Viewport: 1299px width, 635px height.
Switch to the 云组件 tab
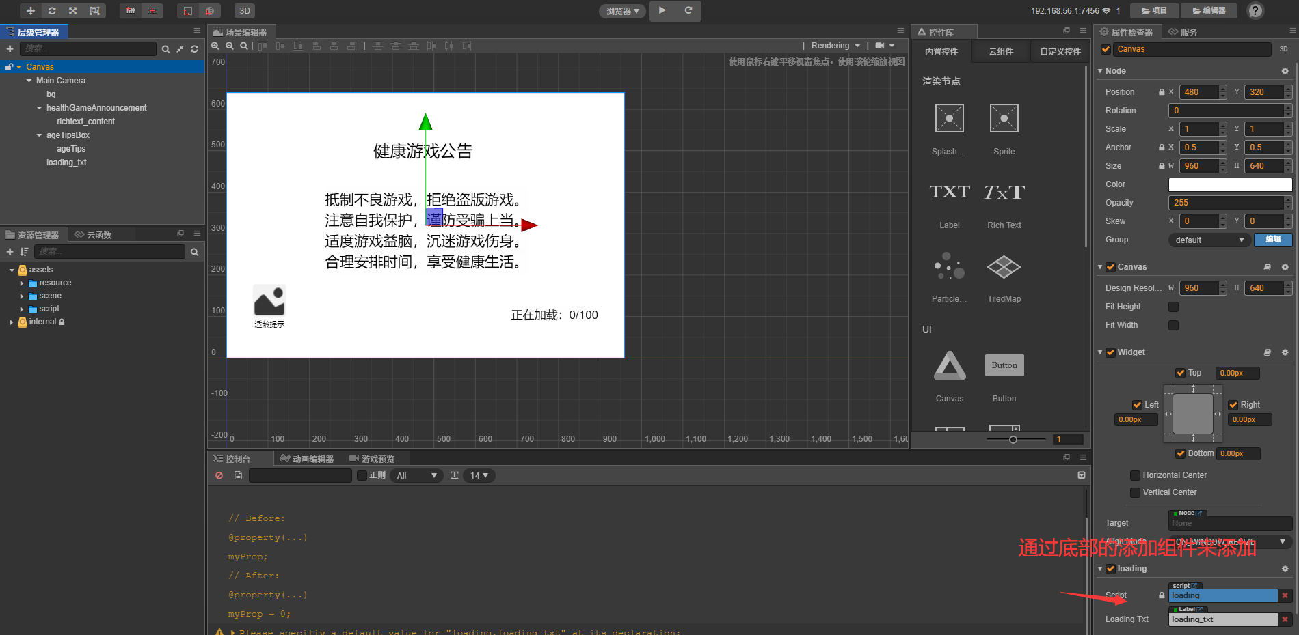[x=1000, y=51]
